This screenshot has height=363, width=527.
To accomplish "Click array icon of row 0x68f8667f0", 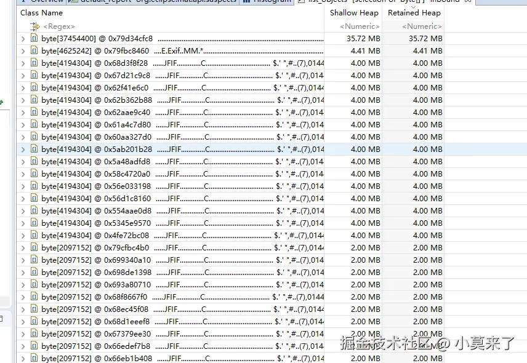I will pyautogui.click(x=34, y=297).
